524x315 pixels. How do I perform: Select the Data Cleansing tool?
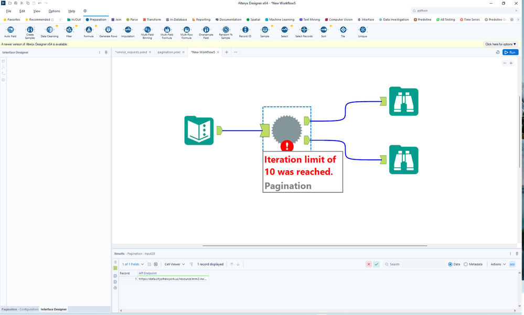(49, 30)
